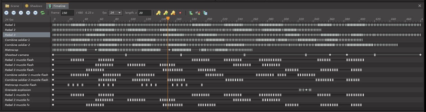Viewport: 426px width, 112px height.
Task: Select Metrocop muzzle flash track
Action: pos(27,85)
